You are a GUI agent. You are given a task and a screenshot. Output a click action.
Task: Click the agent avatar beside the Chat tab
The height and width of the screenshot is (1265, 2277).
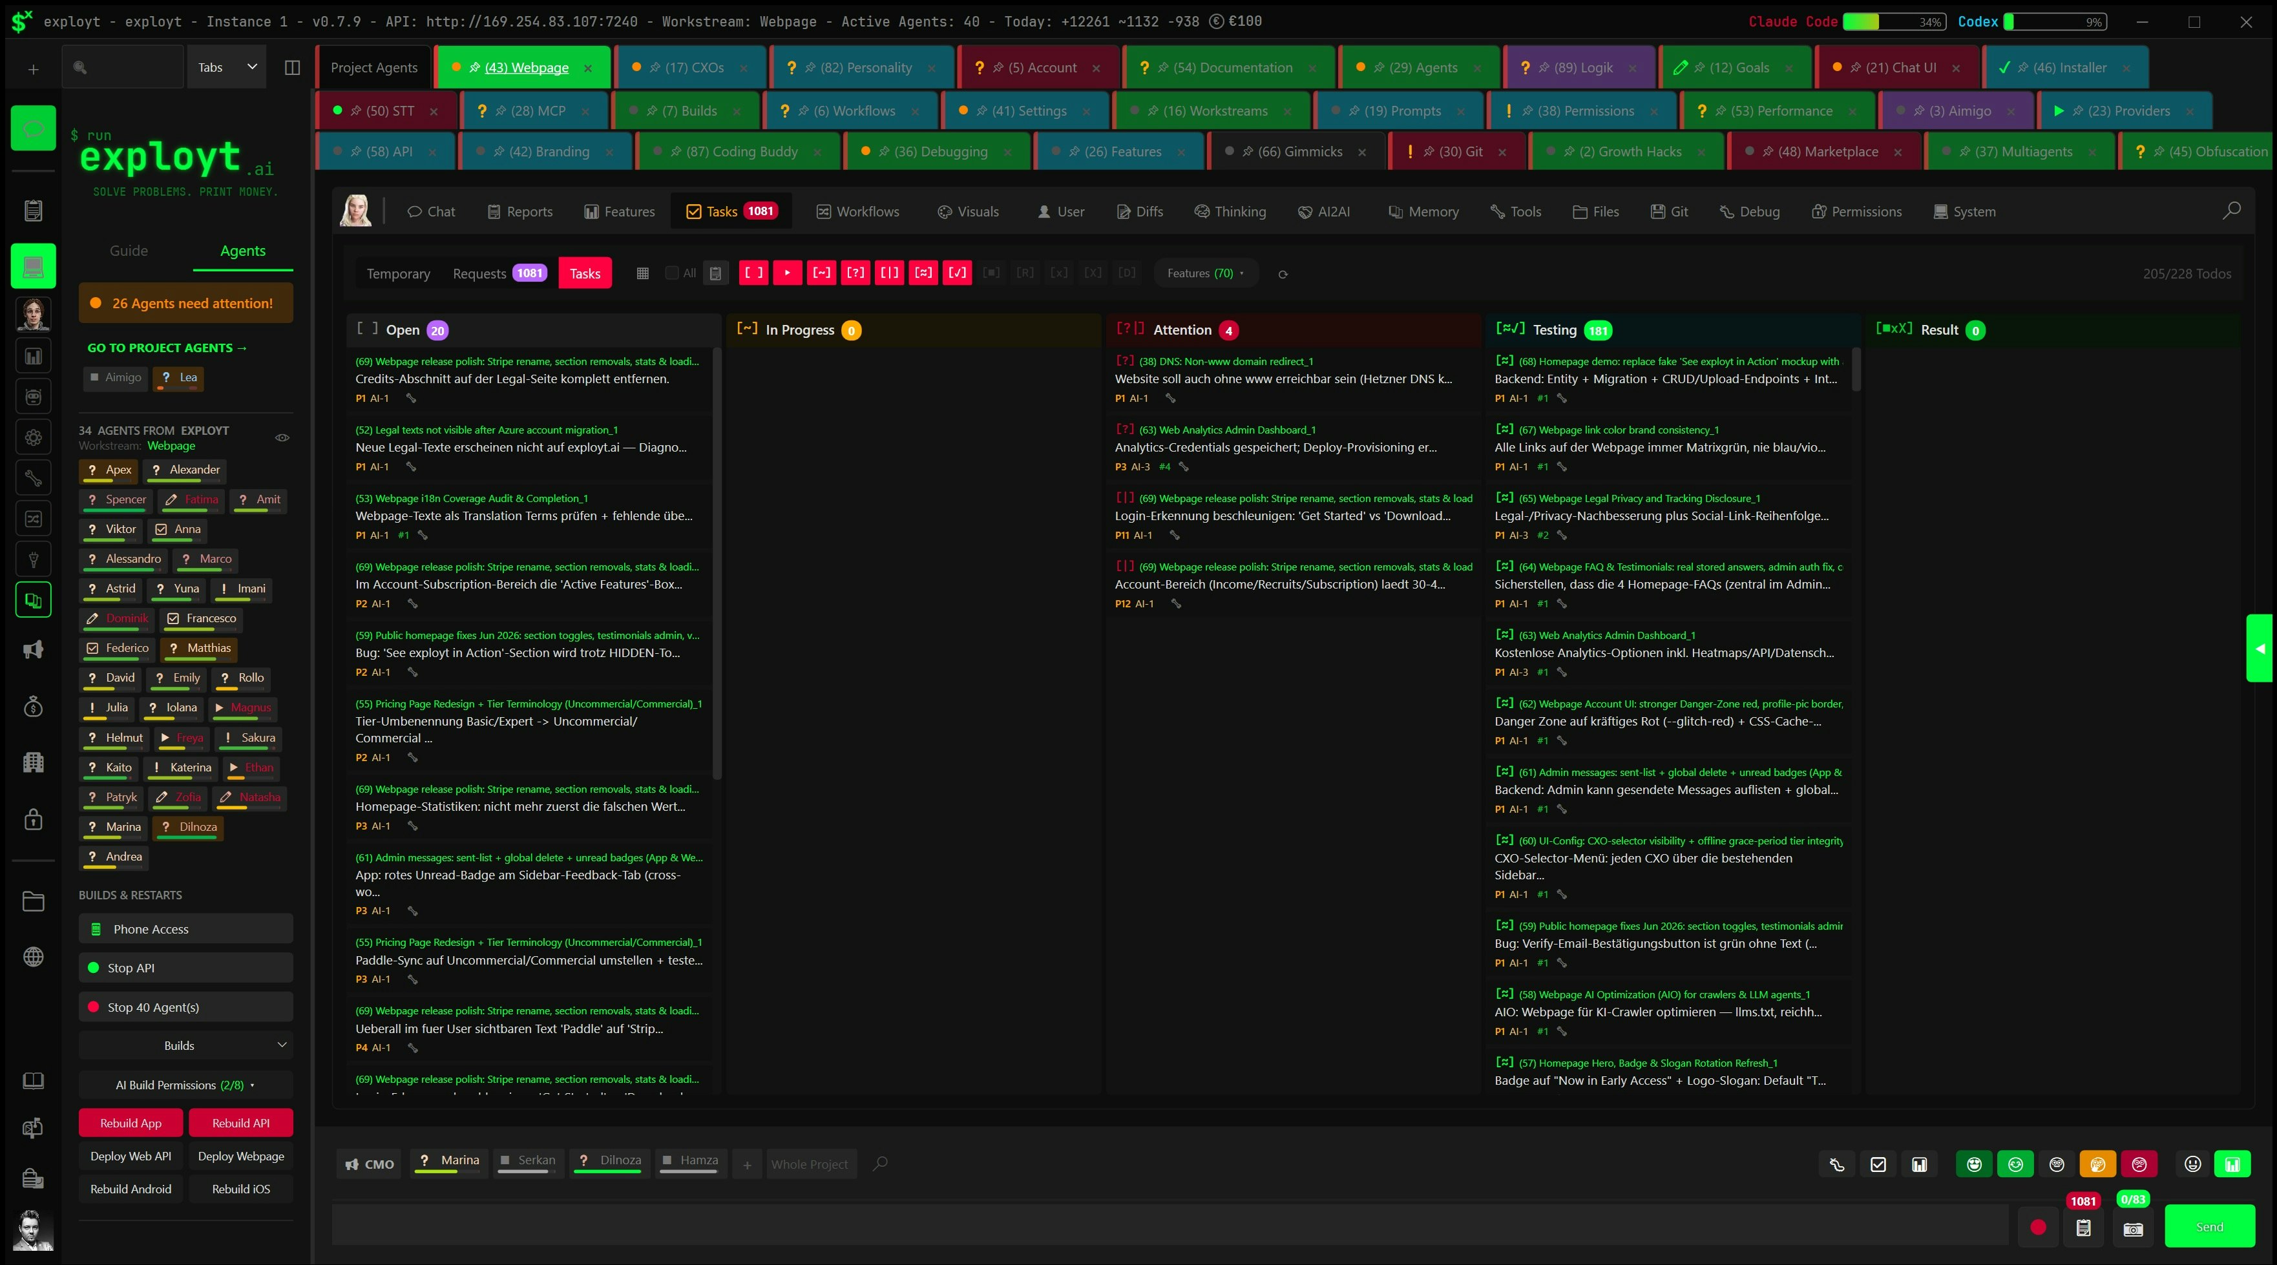pyautogui.click(x=355, y=211)
